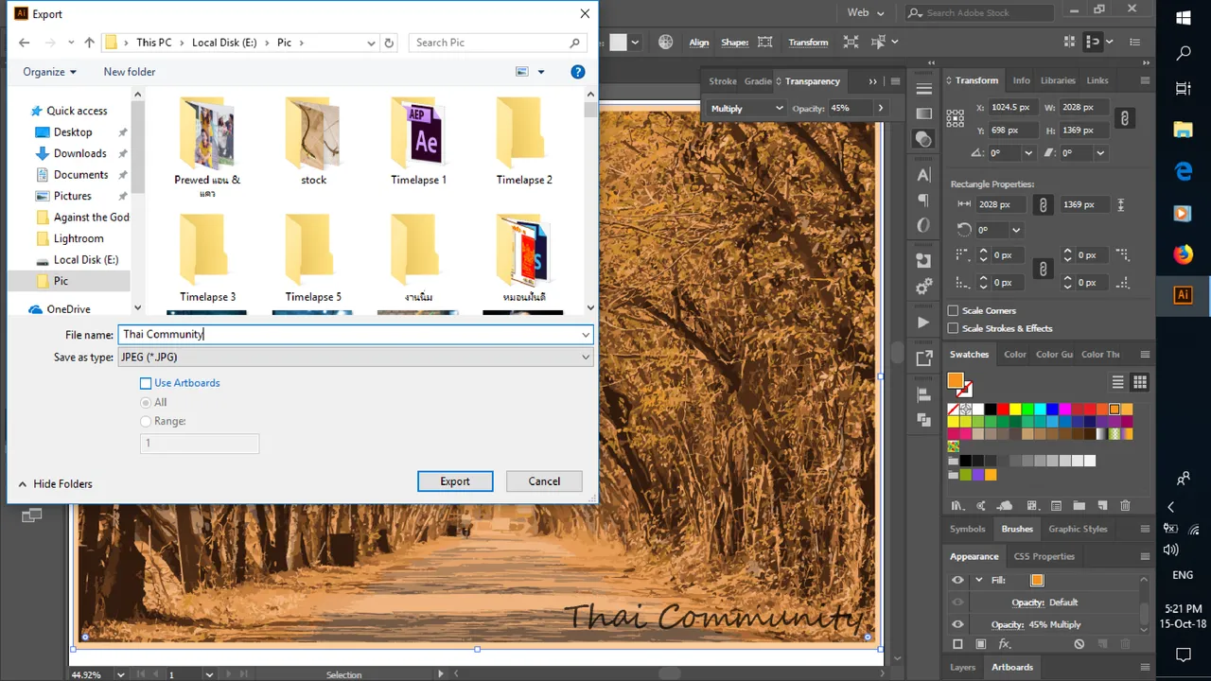Refresh the folder path listing
1211x681 pixels.
[x=388, y=43]
